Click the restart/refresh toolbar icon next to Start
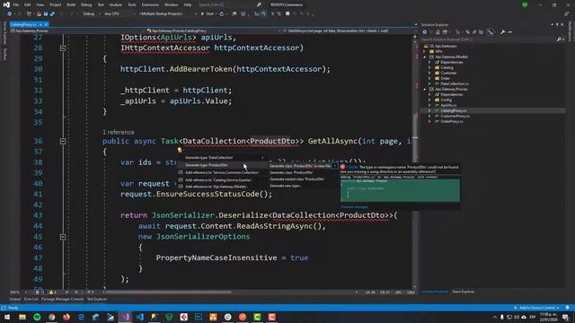 pos(222,14)
